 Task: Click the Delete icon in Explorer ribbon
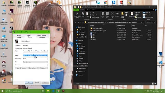click(x=112, y=14)
